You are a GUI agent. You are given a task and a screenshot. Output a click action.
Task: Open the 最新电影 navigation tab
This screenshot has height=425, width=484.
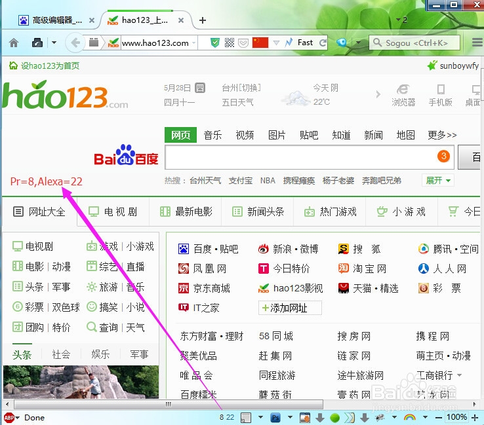coord(186,212)
